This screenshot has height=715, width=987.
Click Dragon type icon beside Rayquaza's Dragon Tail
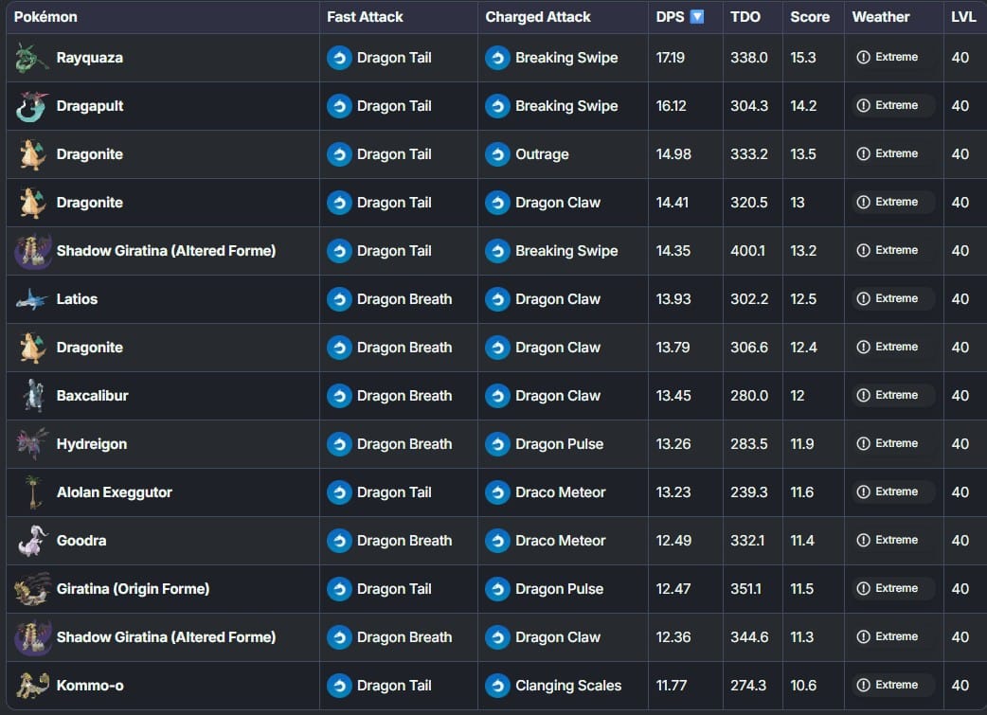point(339,58)
